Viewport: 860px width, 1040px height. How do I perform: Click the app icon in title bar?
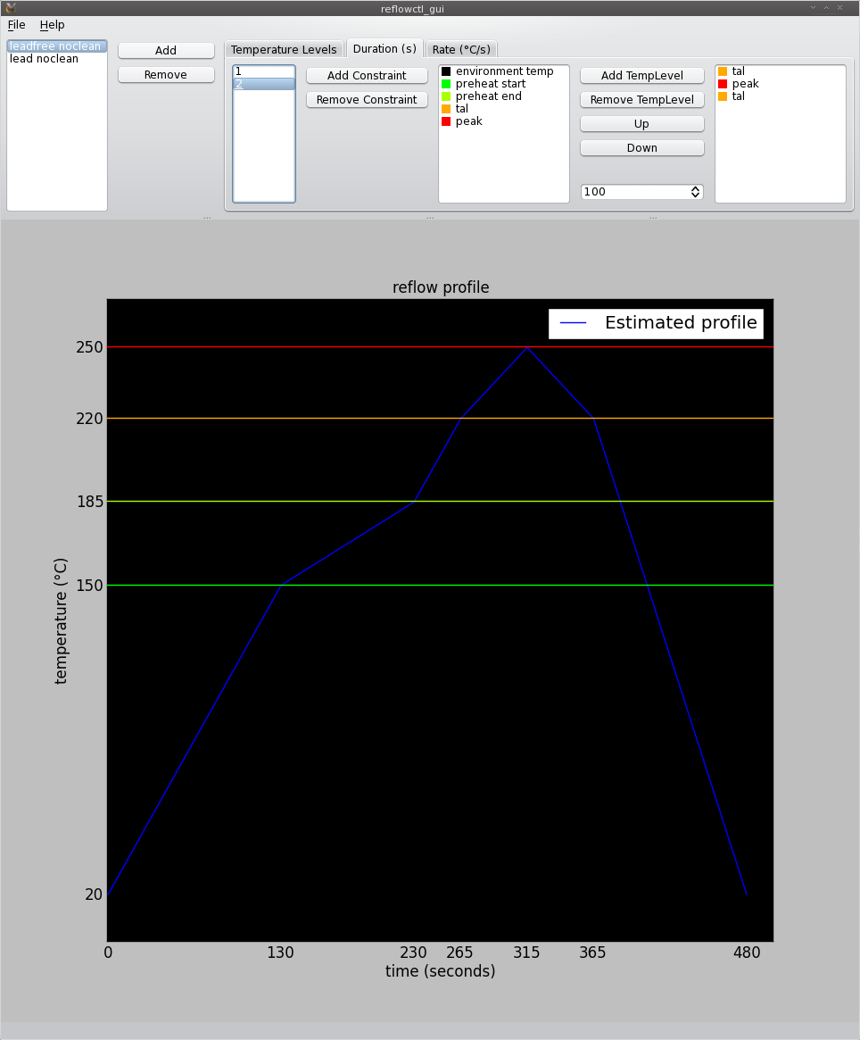pos(11,8)
